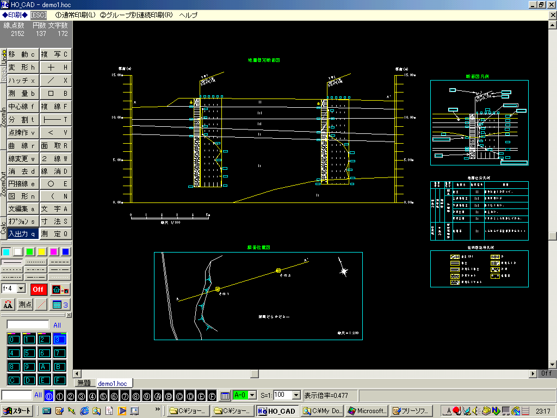
Task: Select the 文字 A text tool
Action: click(x=55, y=209)
